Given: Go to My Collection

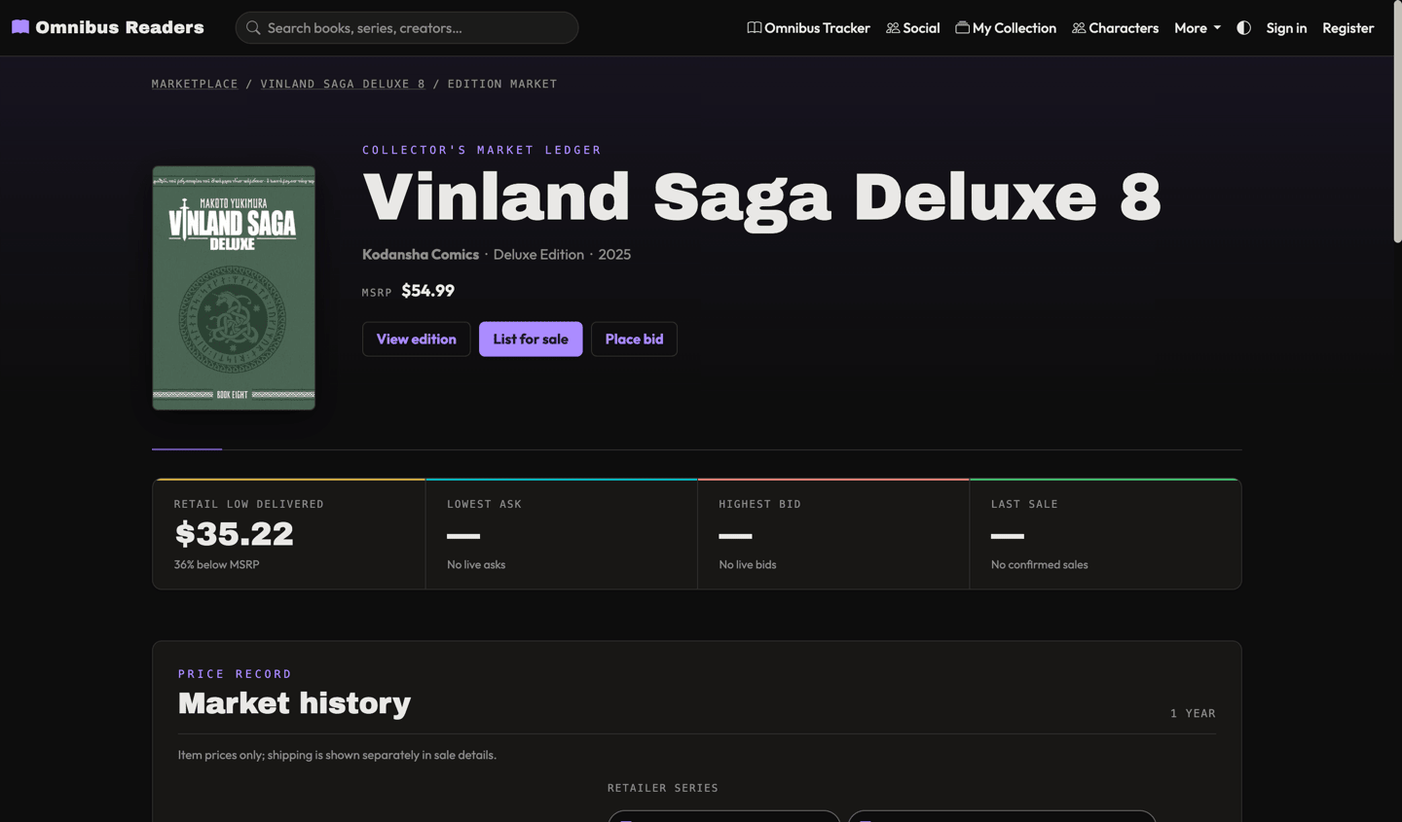Looking at the screenshot, I should [x=1006, y=27].
